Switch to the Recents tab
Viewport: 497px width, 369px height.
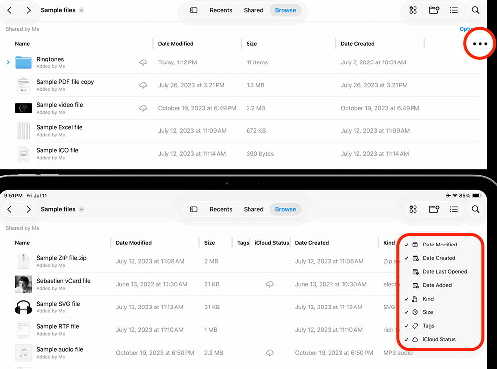(x=221, y=10)
